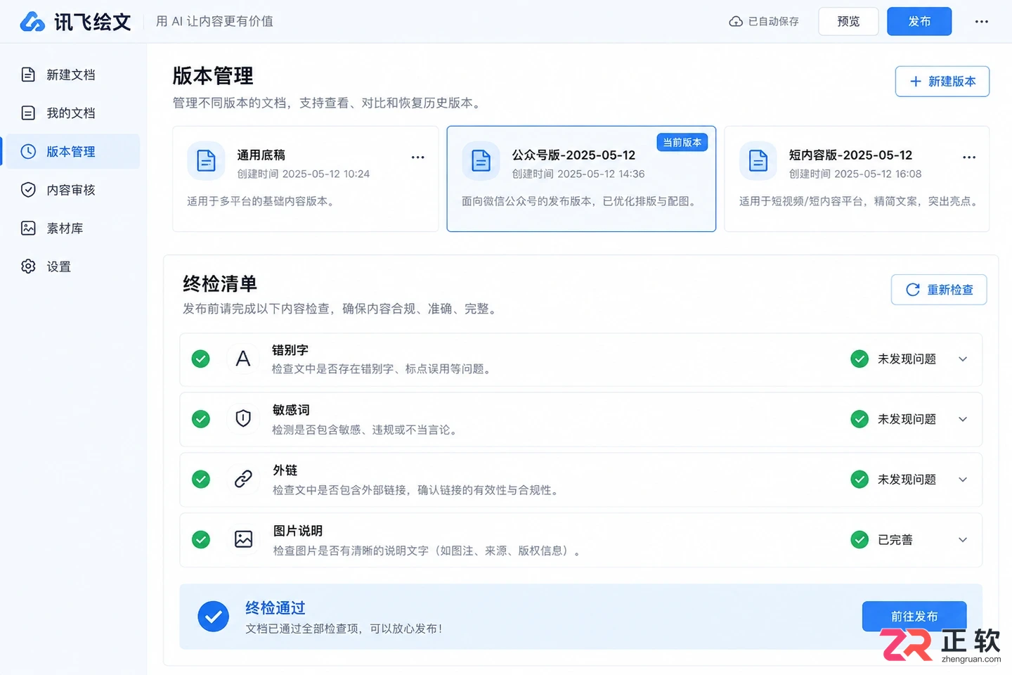This screenshot has height=675, width=1012.
Task: Click the 预览 button
Action: pos(848,22)
